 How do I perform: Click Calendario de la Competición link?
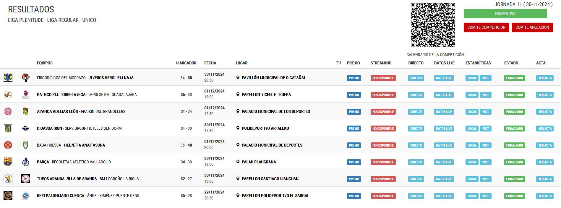click(x=435, y=55)
